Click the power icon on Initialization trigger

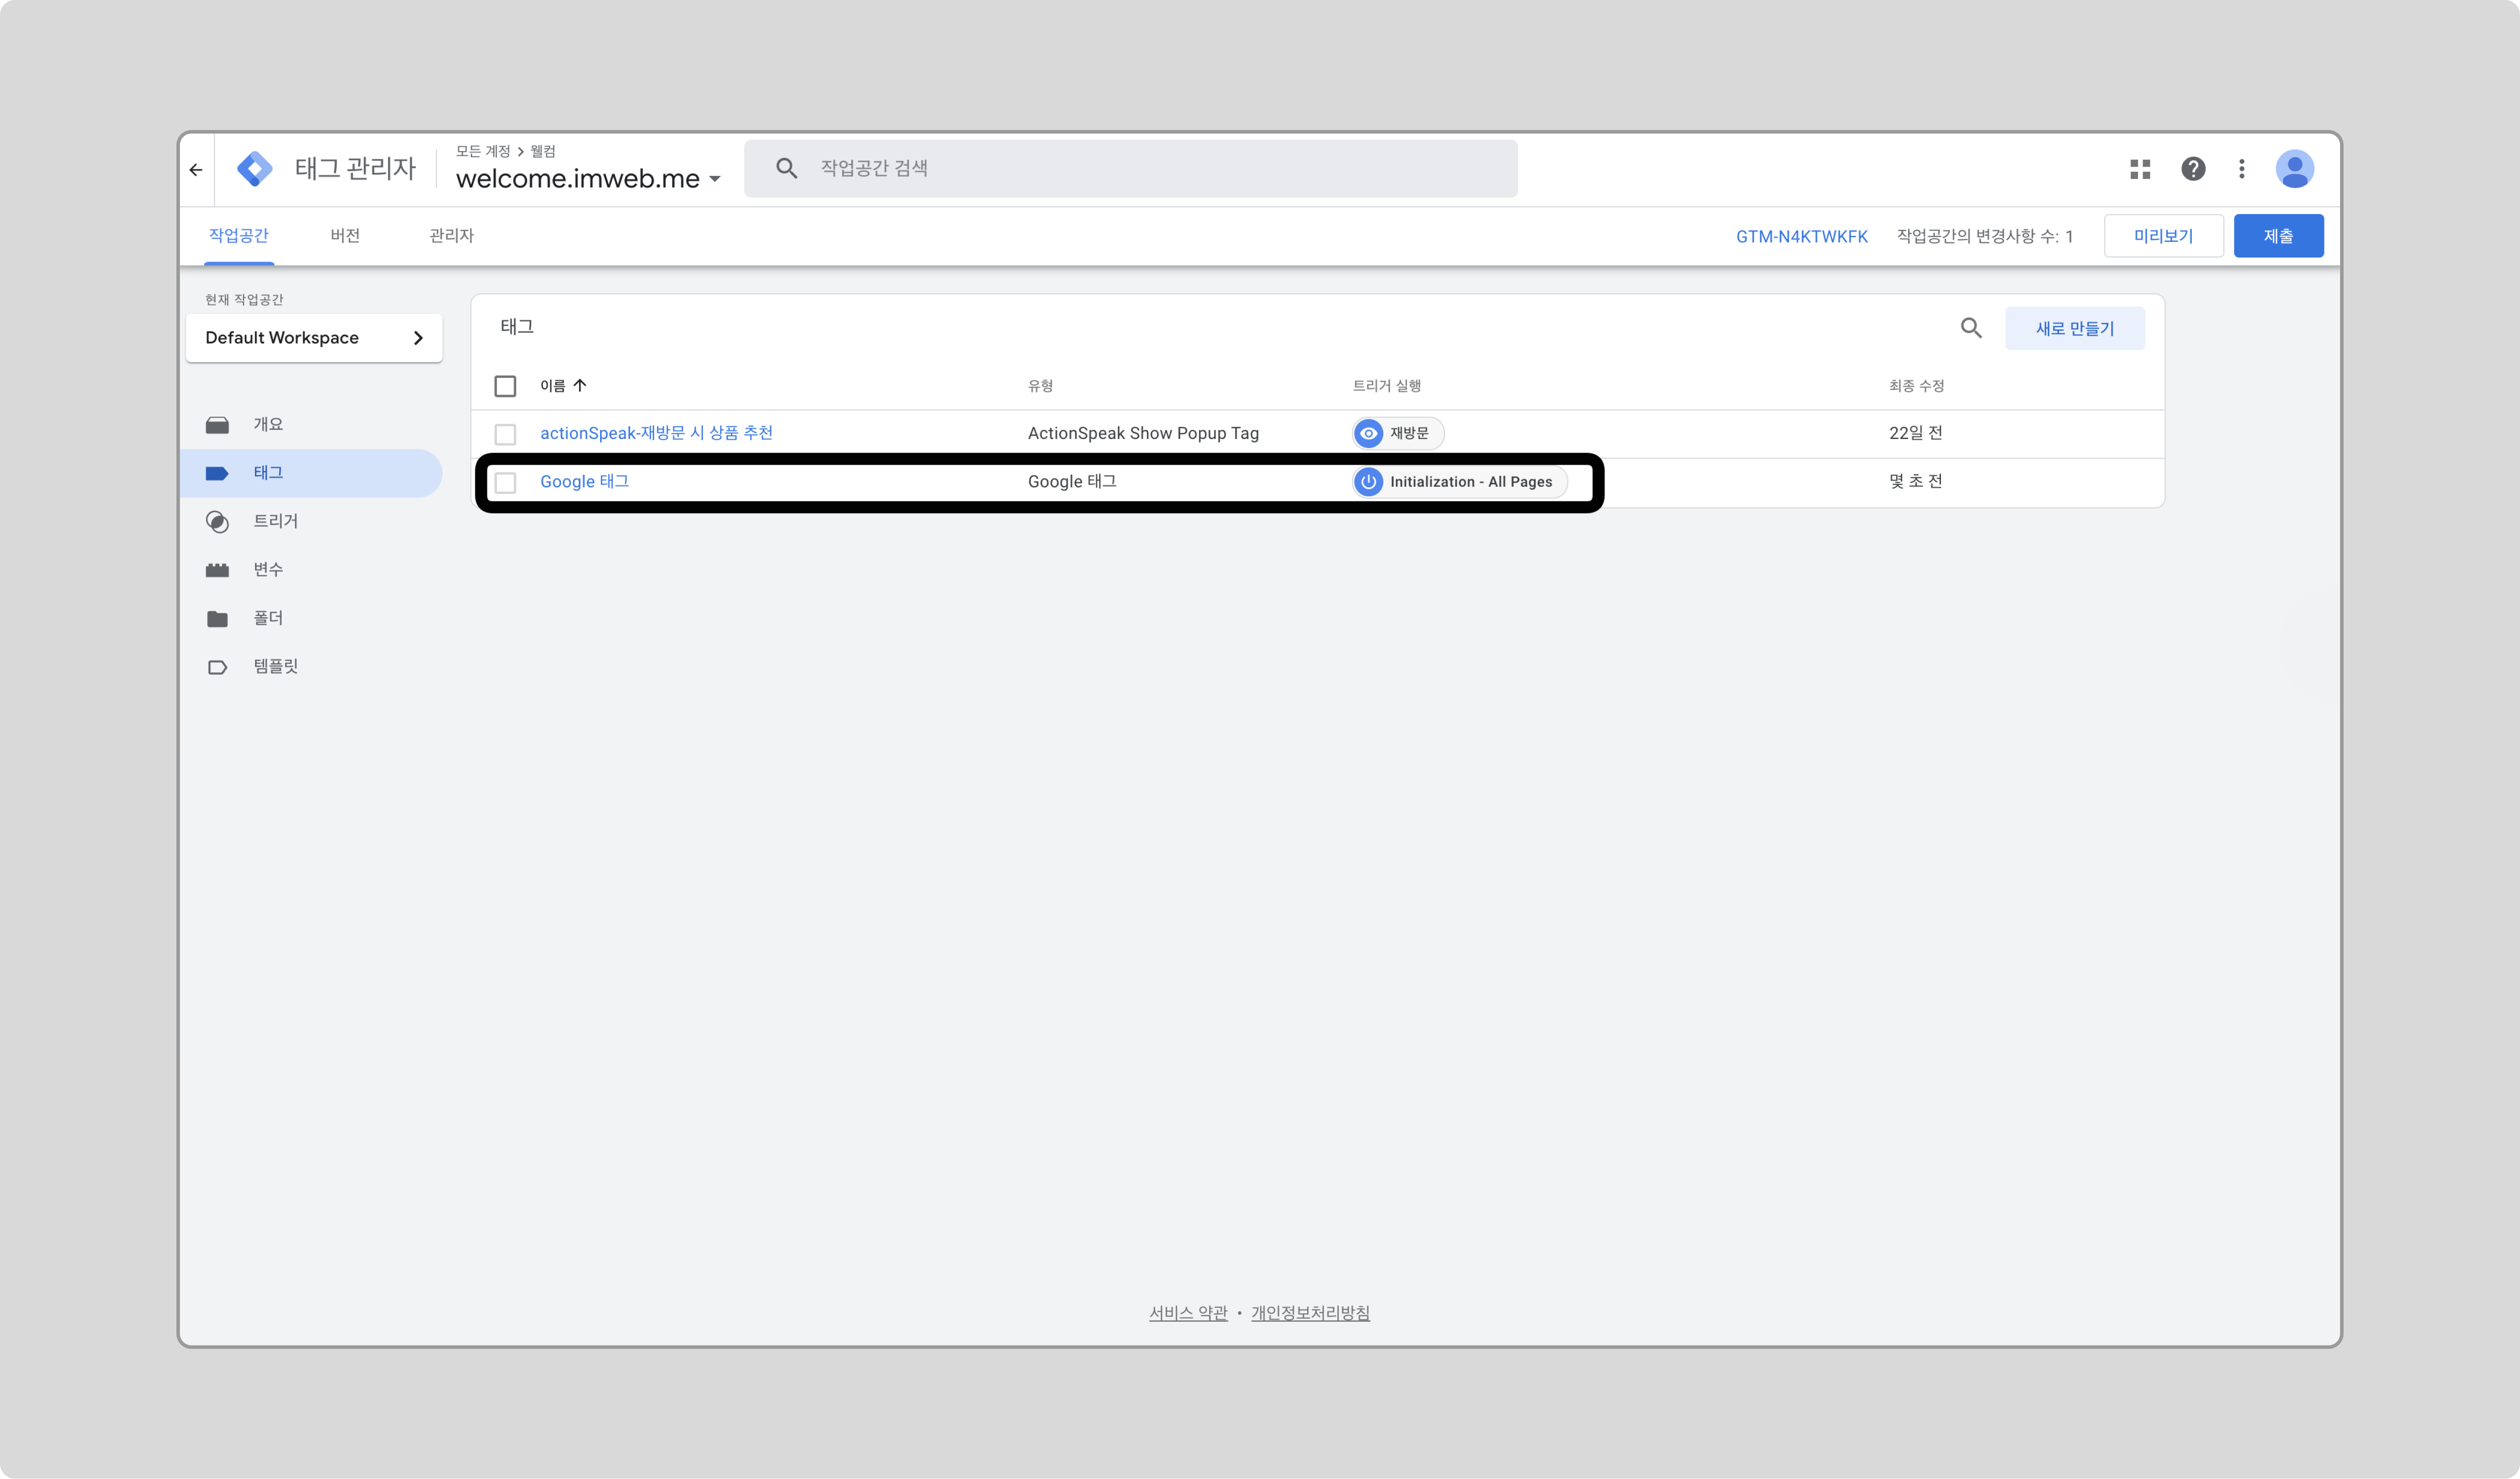pos(1368,482)
